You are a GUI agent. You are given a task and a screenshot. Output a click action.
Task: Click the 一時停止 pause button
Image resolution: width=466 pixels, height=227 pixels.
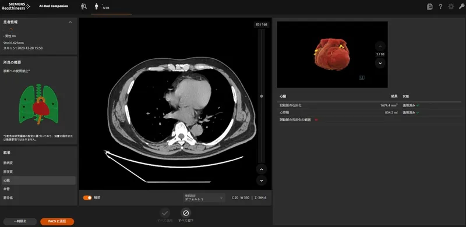point(20,221)
